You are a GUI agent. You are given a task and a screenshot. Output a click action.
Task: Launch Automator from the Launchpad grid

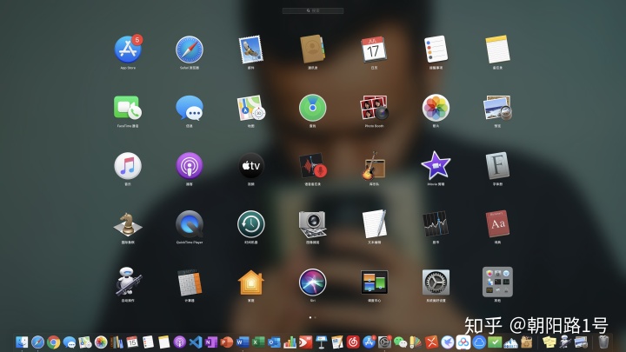pyautogui.click(x=128, y=282)
